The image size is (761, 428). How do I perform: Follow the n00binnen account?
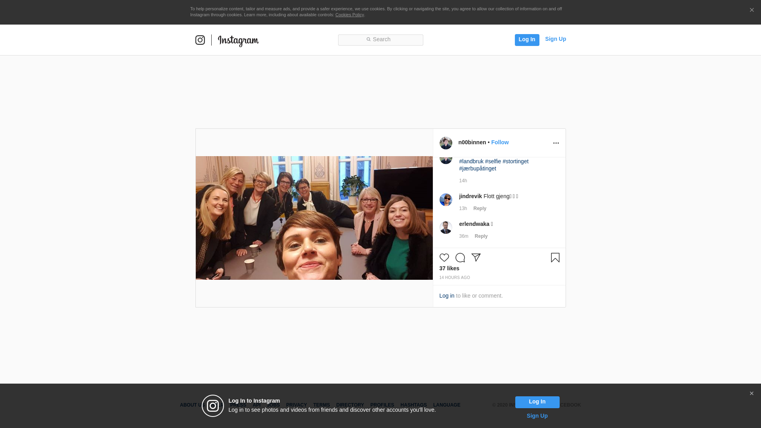click(x=499, y=142)
